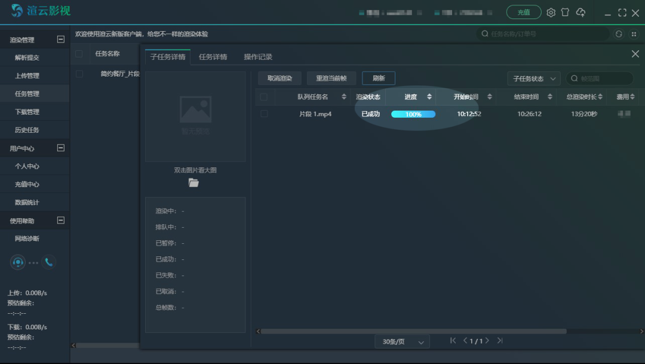This screenshot has width=645, height=364.
Task: Open the settings gear icon
Action: (x=551, y=13)
